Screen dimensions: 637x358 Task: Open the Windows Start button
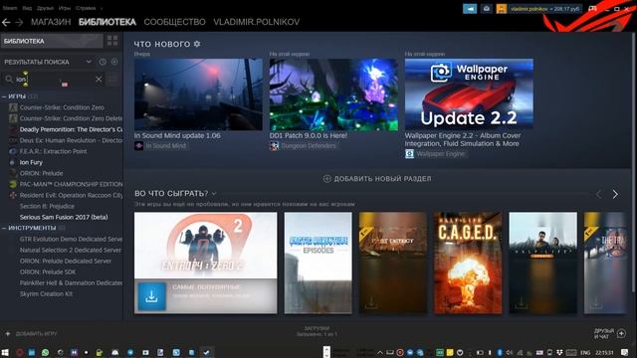[5, 352]
